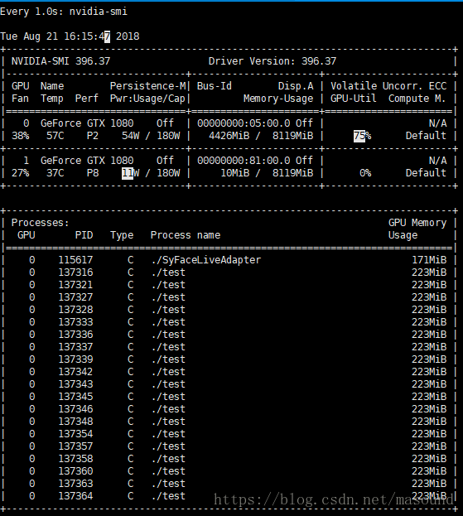Click PID '137346'
Image resolution: width=463 pixels, height=516 pixels.
[75, 409]
